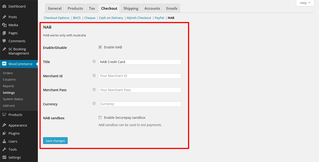Switch to the Emails tab
319x162 pixels.
point(172,8)
